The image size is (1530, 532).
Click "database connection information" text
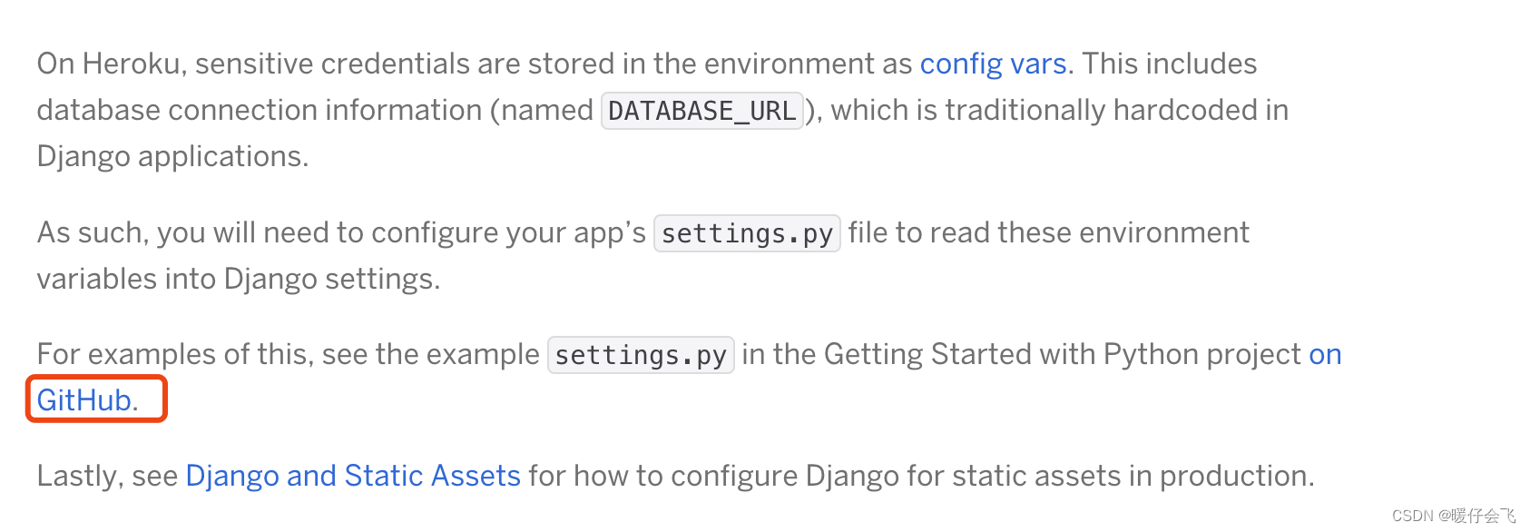260,111
